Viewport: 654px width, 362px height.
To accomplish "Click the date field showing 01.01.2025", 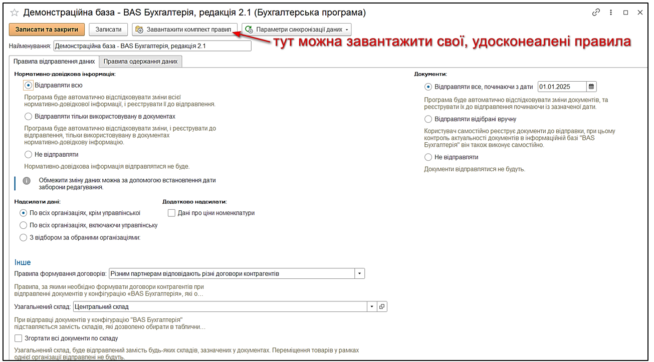I will [562, 87].
